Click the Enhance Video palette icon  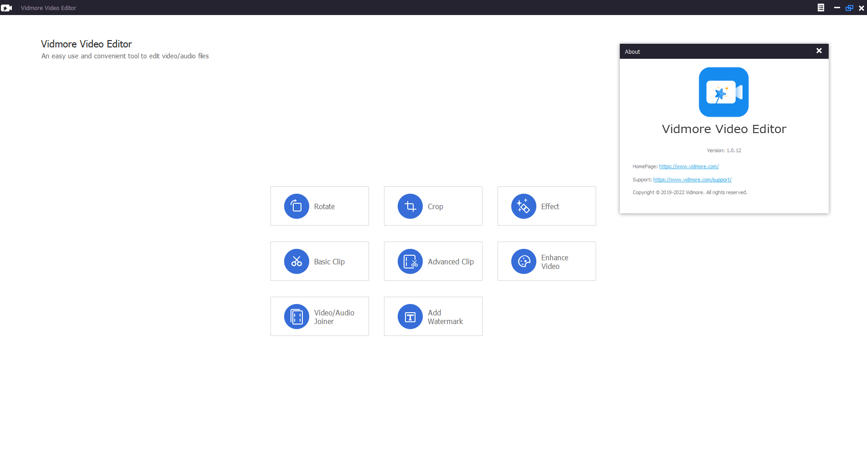coord(524,261)
